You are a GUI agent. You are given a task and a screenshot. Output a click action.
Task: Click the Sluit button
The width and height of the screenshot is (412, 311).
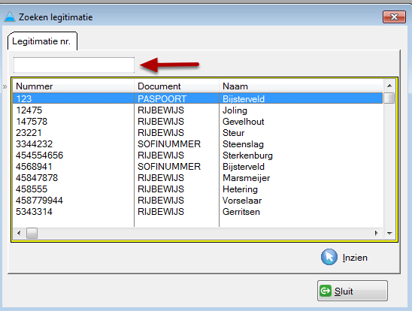pyautogui.click(x=353, y=291)
